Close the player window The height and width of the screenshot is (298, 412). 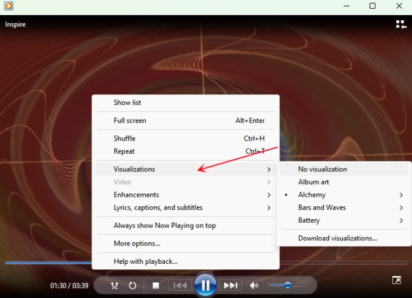tap(399, 6)
